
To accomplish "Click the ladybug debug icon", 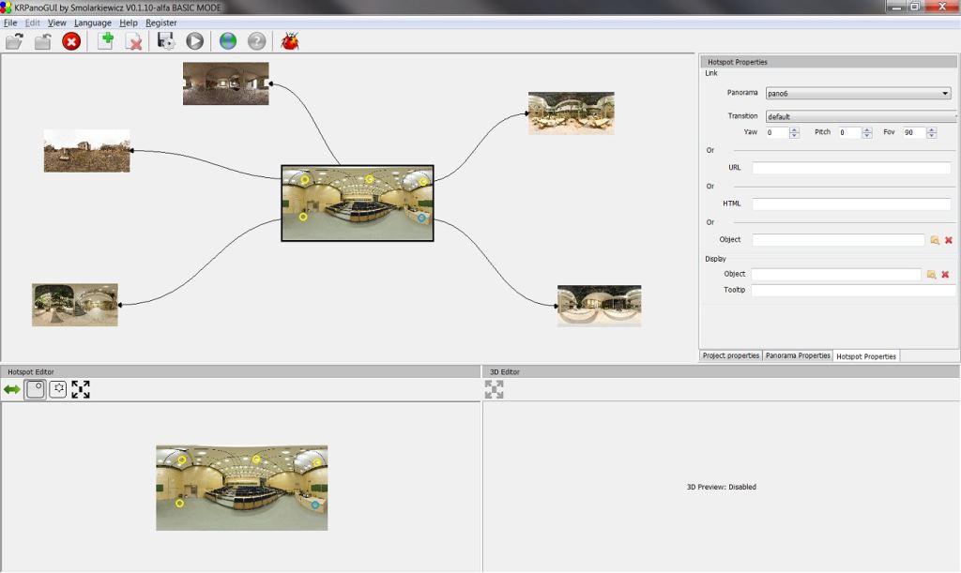I will tap(290, 41).
